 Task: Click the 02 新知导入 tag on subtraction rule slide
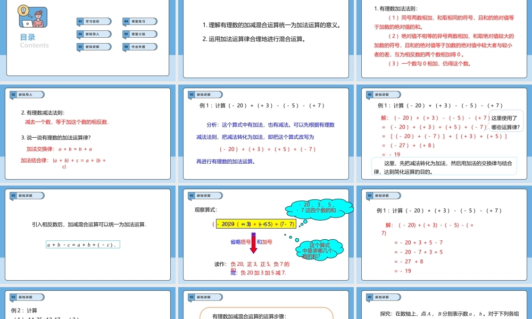pos(27,95)
